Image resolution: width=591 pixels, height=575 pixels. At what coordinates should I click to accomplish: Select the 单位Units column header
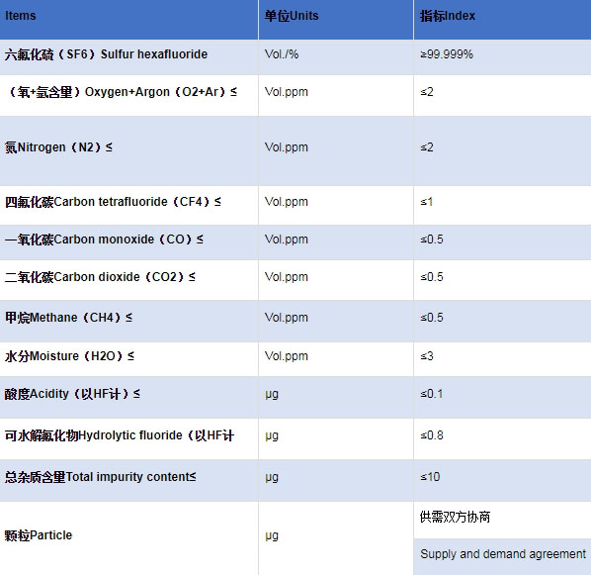(x=336, y=20)
